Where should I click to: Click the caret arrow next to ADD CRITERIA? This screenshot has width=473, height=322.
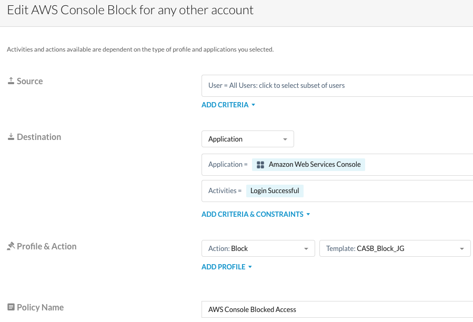coord(254,105)
